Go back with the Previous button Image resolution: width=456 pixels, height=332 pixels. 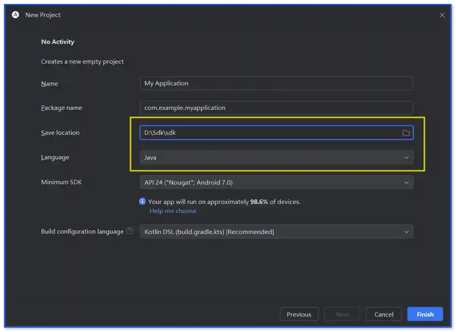pyautogui.click(x=299, y=314)
